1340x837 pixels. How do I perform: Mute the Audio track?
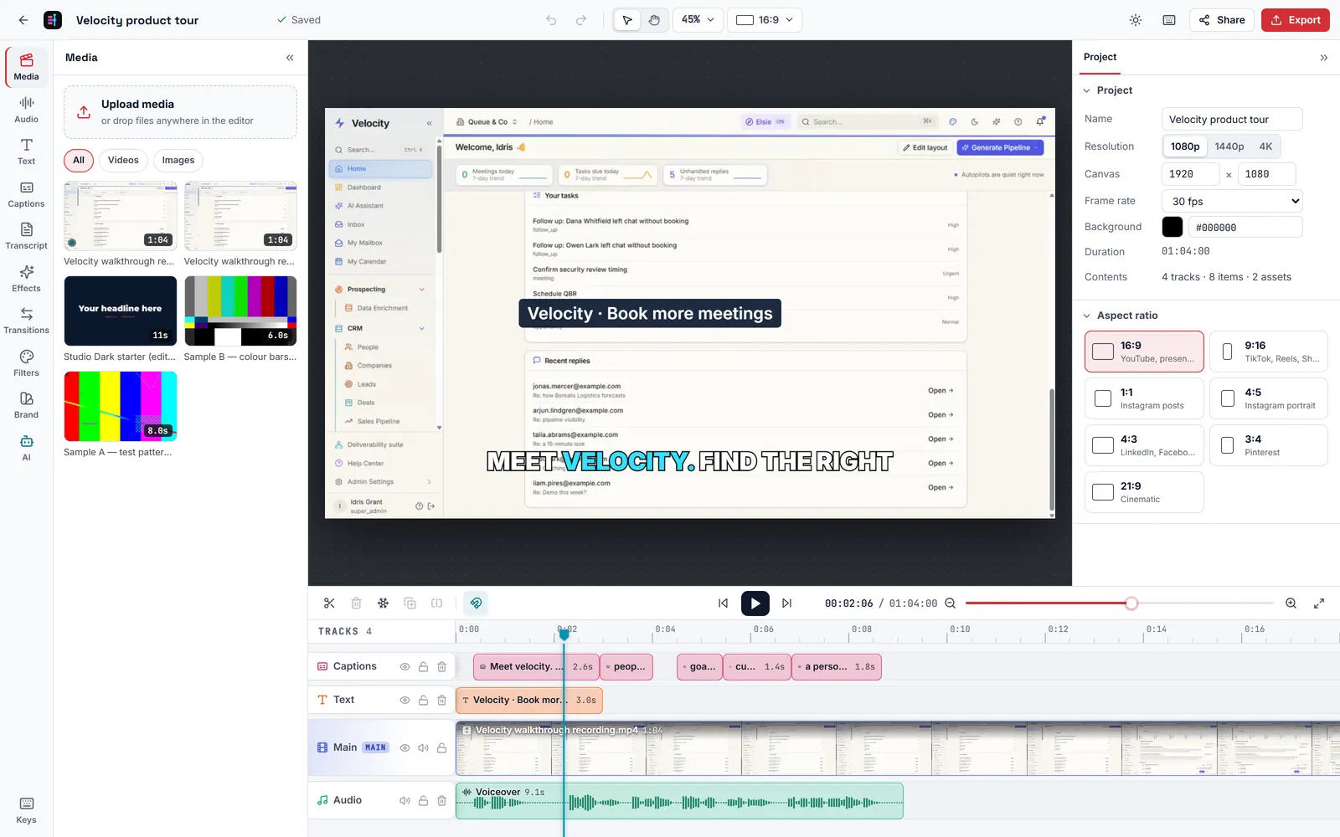(405, 801)
